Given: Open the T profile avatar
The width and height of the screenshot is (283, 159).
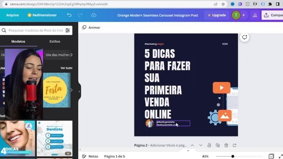Looking at the screenshot, I should (x=236, y=15).
